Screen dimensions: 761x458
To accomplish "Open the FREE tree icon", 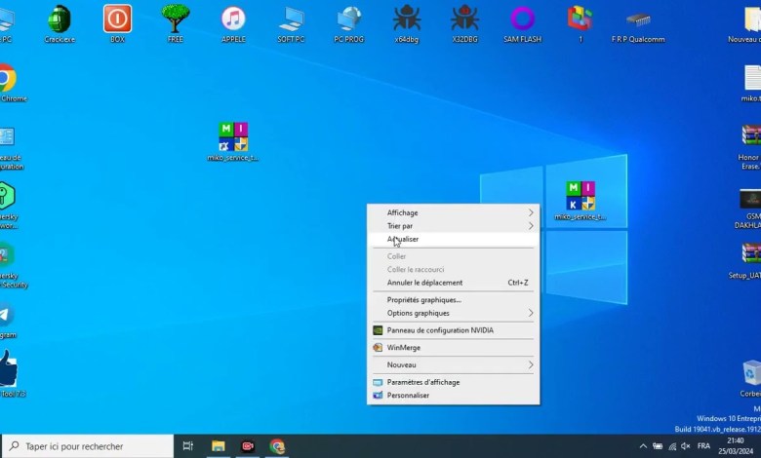I will pos(176,19).
